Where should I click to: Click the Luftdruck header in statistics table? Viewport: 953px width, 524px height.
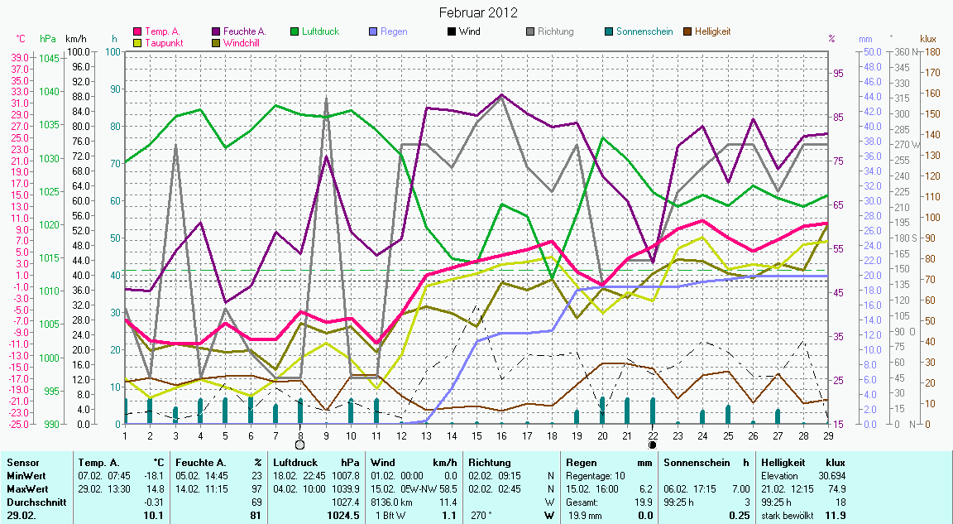click(296, 463)
